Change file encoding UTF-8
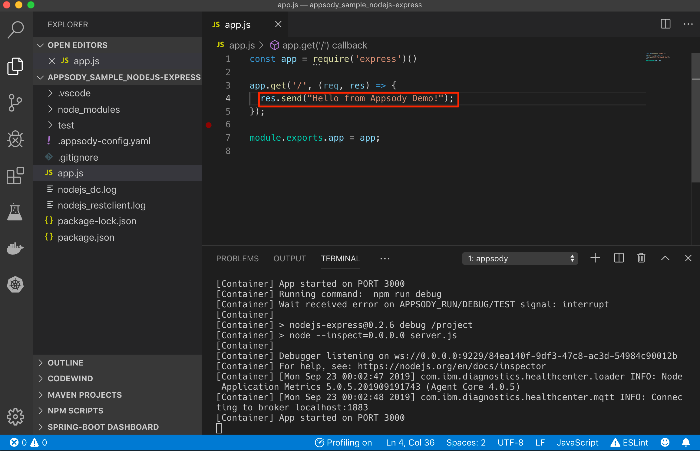Viewport: 700px width, 451px height. coord(510,443)
